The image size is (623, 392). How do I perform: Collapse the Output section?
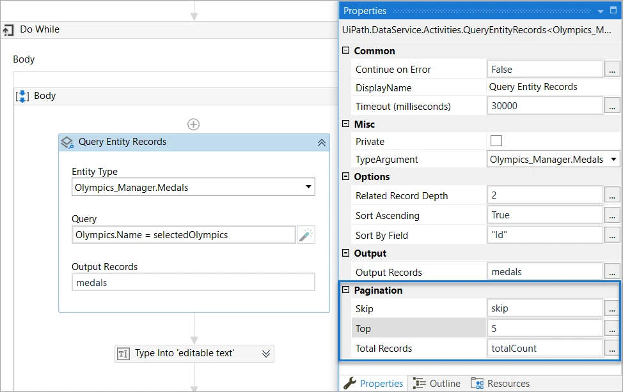point(345,253)
